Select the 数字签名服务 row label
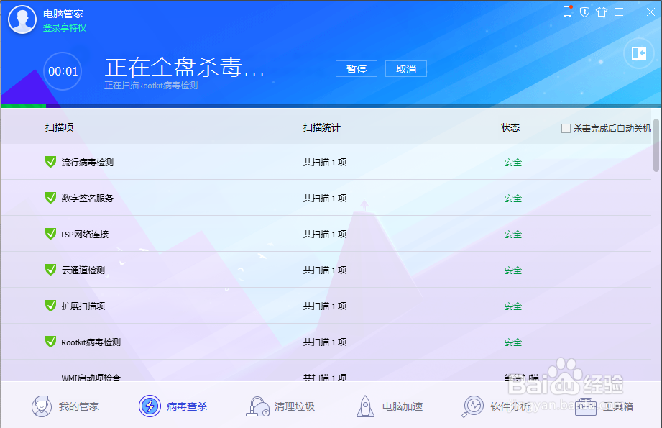 coord(88,198)
